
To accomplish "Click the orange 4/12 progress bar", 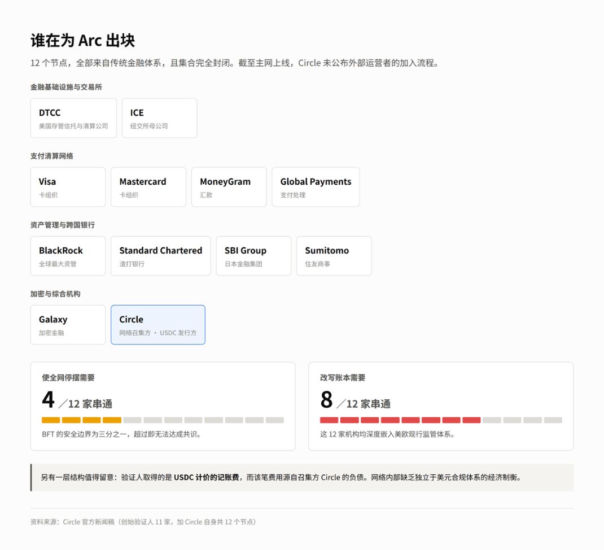I will click(x=163, y=420).
